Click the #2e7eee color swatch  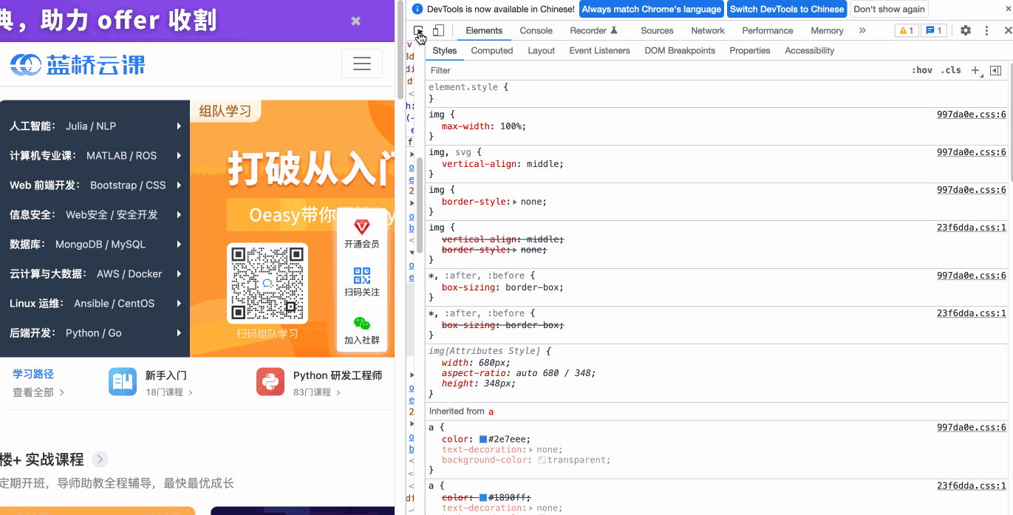[483, 439]
